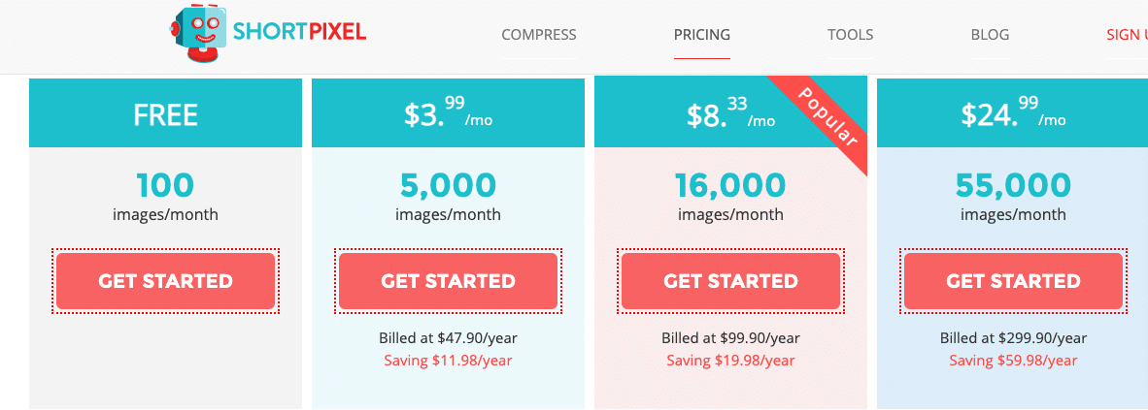Select the $3.99/mo plan header

(448, 113)
